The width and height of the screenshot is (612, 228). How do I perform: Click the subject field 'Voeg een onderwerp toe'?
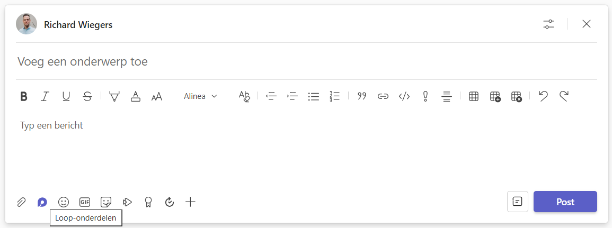click(x=306, y=61)
